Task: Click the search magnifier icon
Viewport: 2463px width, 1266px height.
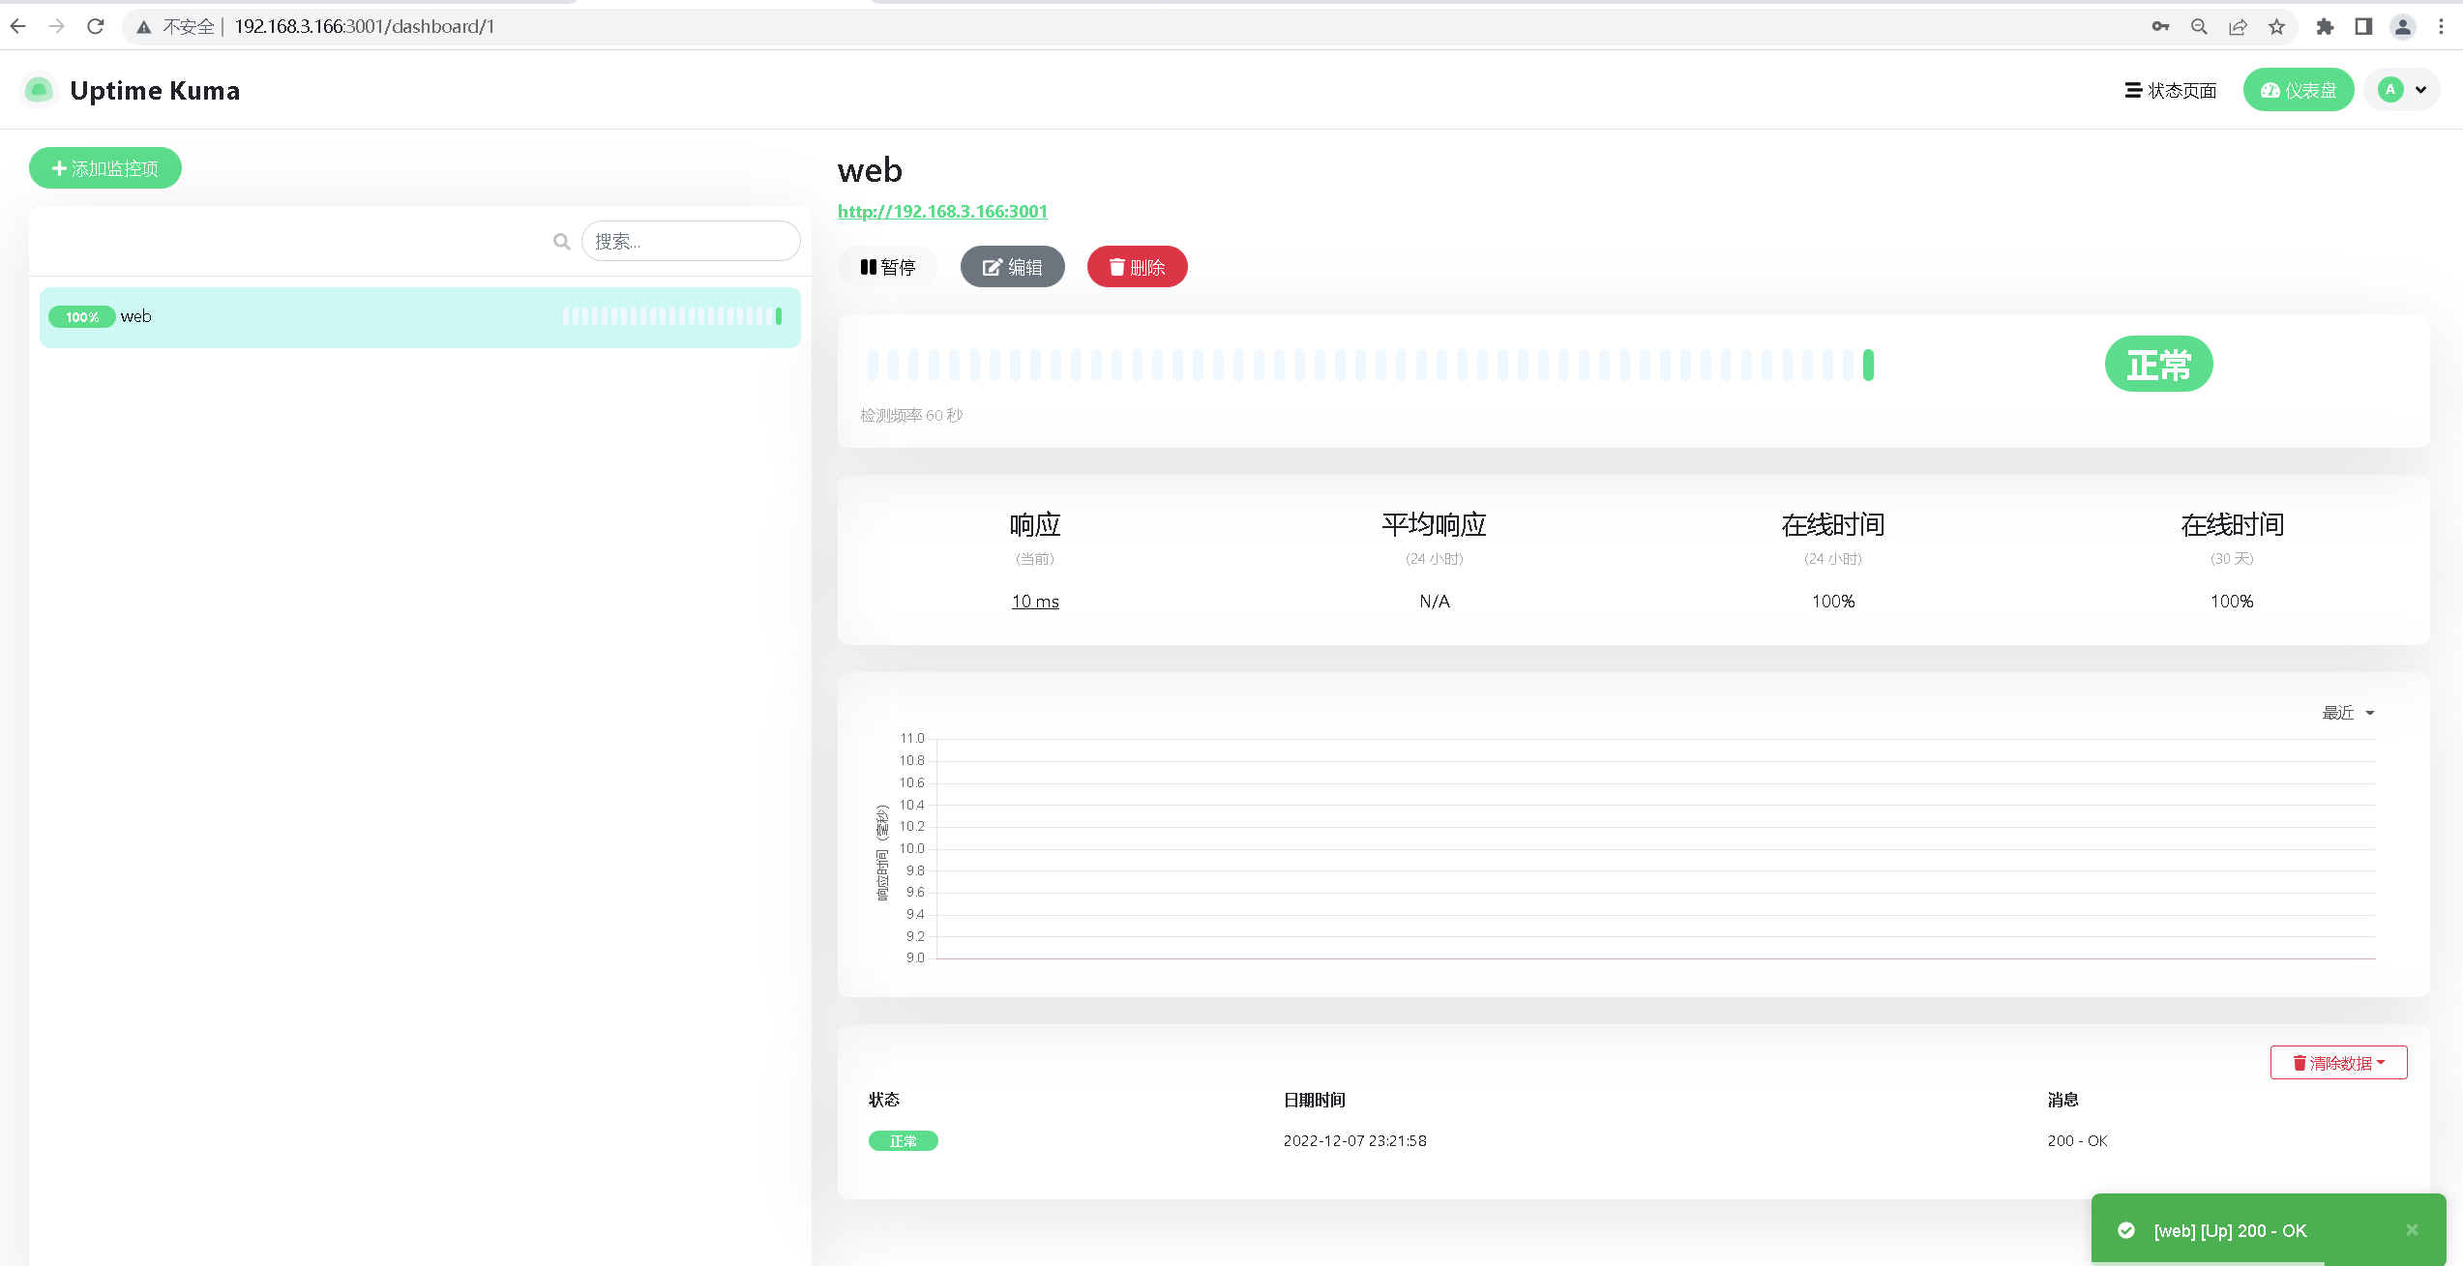Action: coord(561,242)
